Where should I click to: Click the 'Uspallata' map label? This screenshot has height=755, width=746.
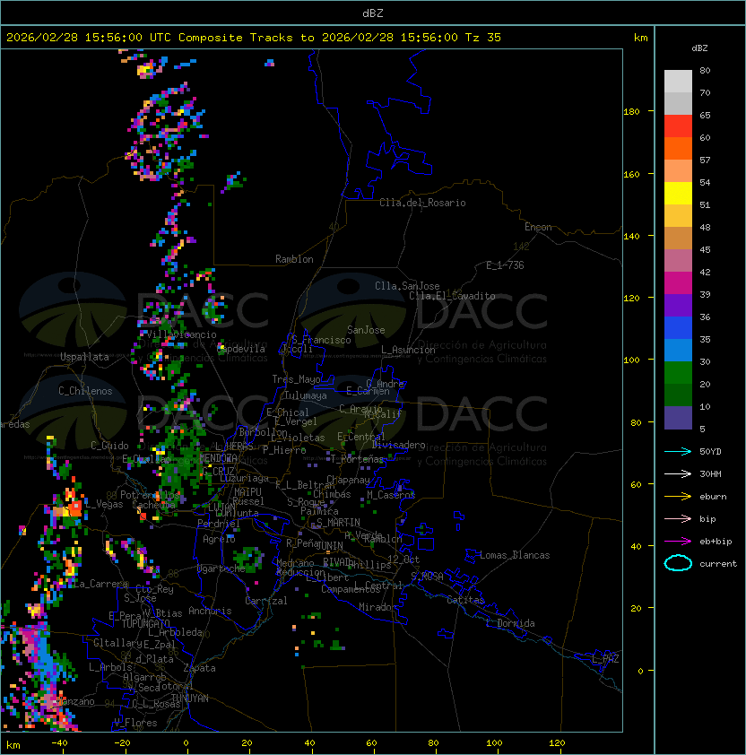[x=84, y=357]
